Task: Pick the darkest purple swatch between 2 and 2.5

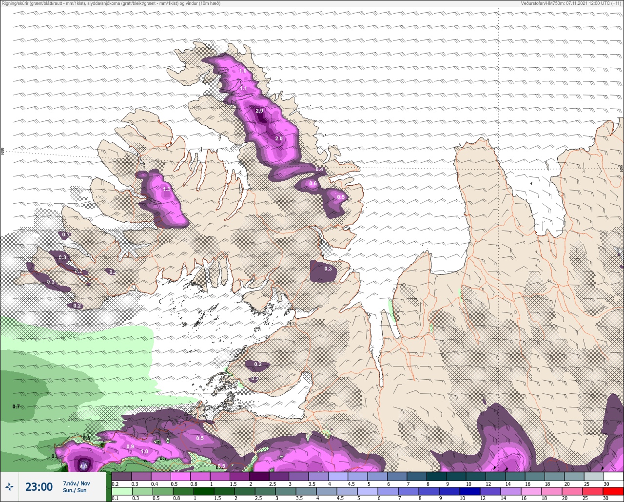Action: click(259, 476)
